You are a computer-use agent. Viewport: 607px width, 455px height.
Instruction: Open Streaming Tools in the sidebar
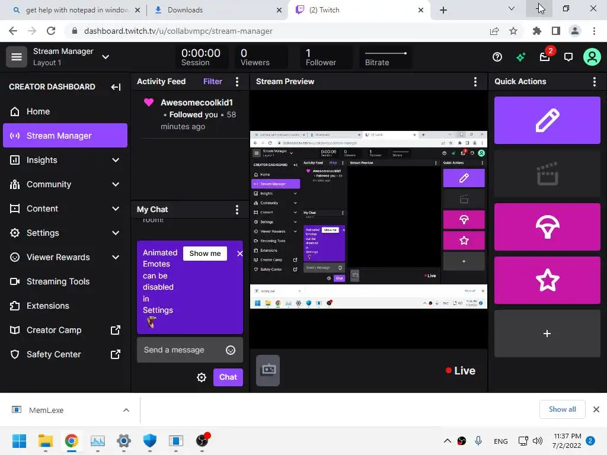click(x=65, y=281)
